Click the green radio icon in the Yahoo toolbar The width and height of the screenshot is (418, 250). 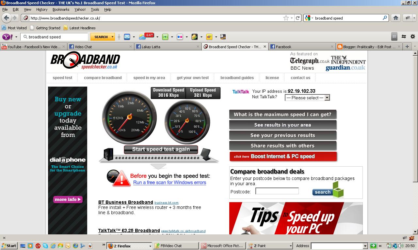165,37
